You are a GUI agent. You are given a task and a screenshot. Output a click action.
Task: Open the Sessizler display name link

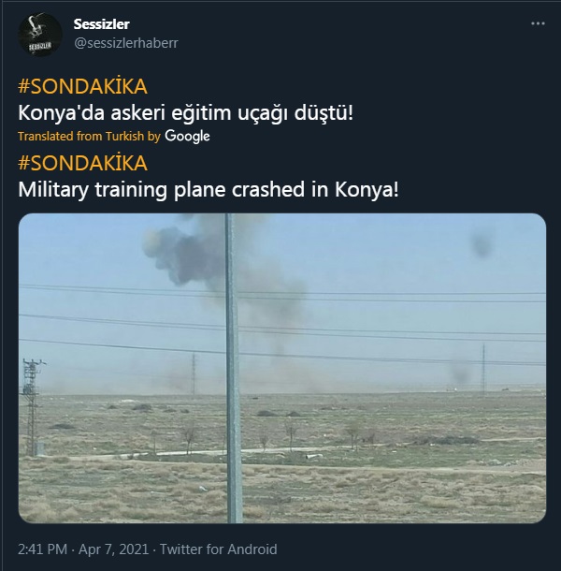tap(102, 24)
